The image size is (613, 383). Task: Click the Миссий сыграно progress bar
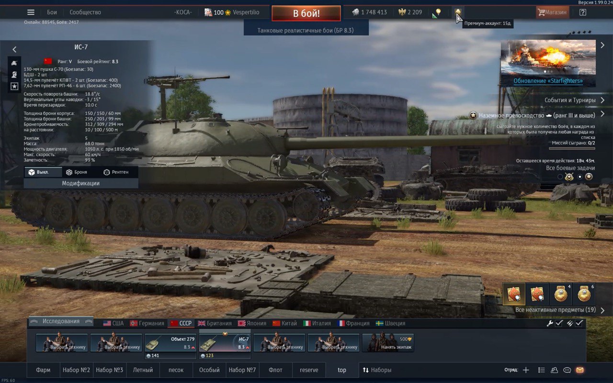(572, 149)
